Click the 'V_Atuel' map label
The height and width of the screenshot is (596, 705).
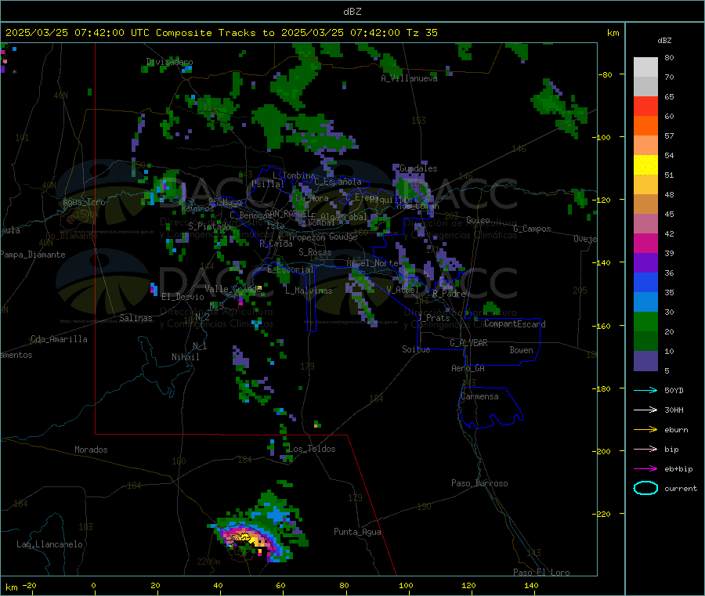(x=403, y=290)
